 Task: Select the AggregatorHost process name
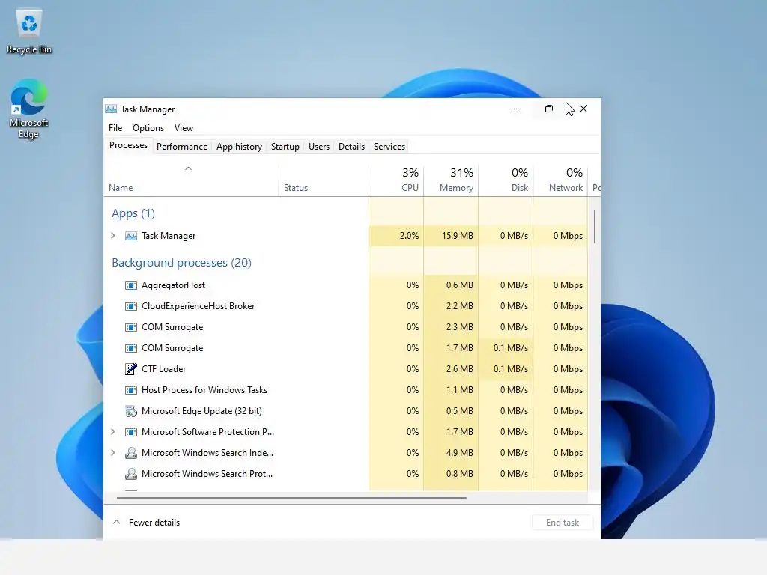coord(173,285)
